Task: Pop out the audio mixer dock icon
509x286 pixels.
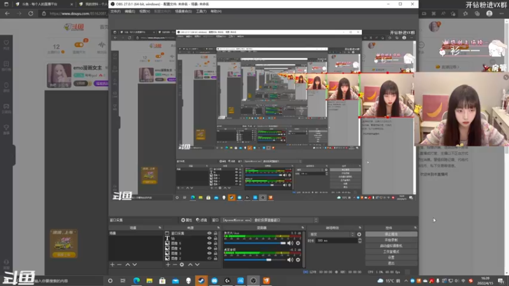Action: (303, 228)
